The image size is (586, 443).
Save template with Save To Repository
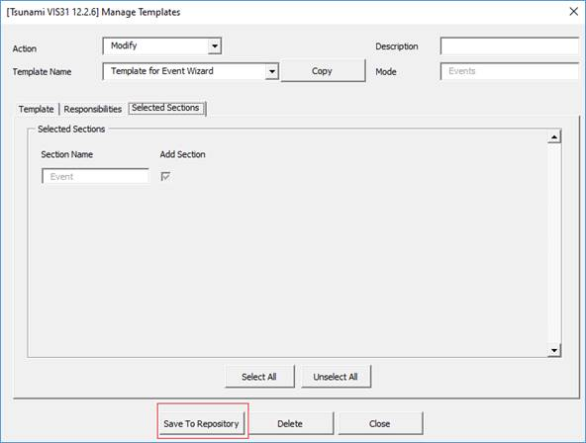tap(202, 423)
